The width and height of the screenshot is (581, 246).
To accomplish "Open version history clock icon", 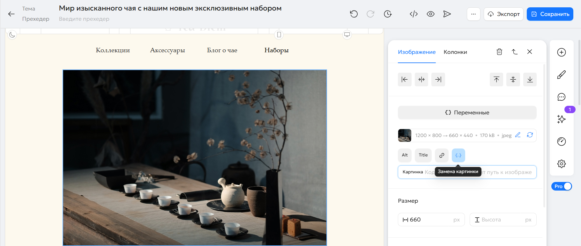I will 388,14.
